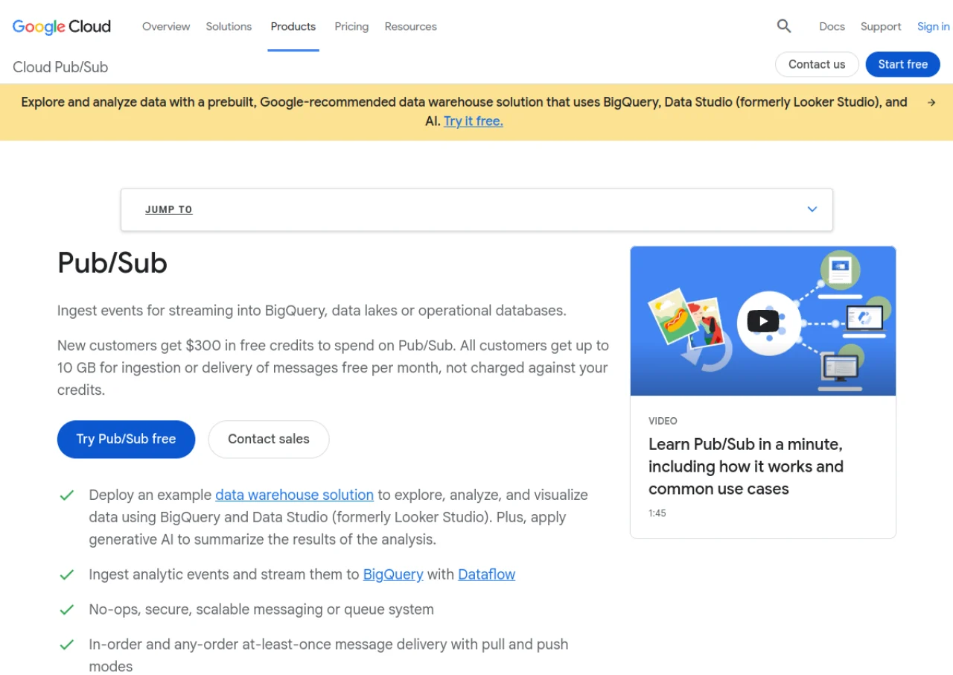Open the Solutions menu

coord(229,26)
